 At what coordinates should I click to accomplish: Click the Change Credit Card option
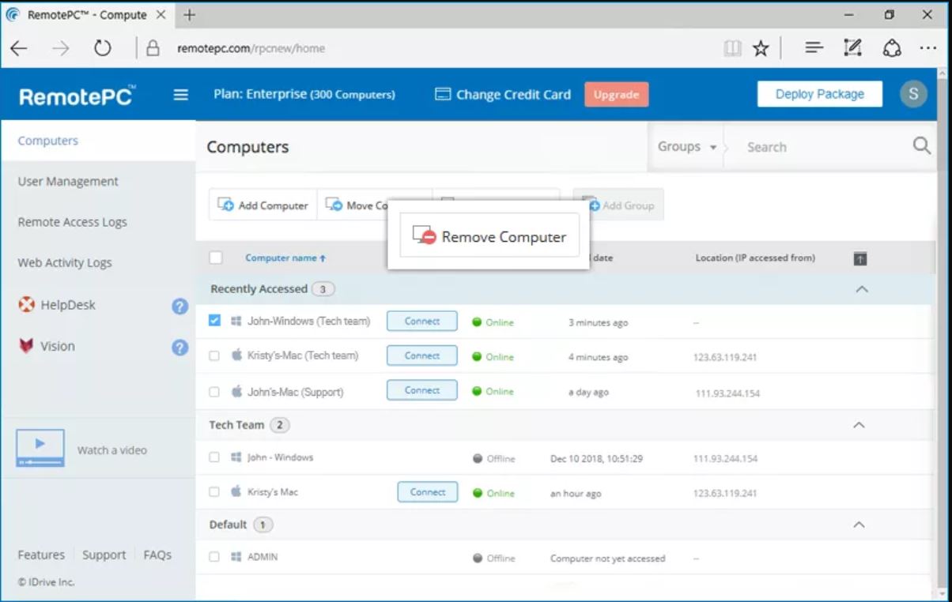pos(503,95)
